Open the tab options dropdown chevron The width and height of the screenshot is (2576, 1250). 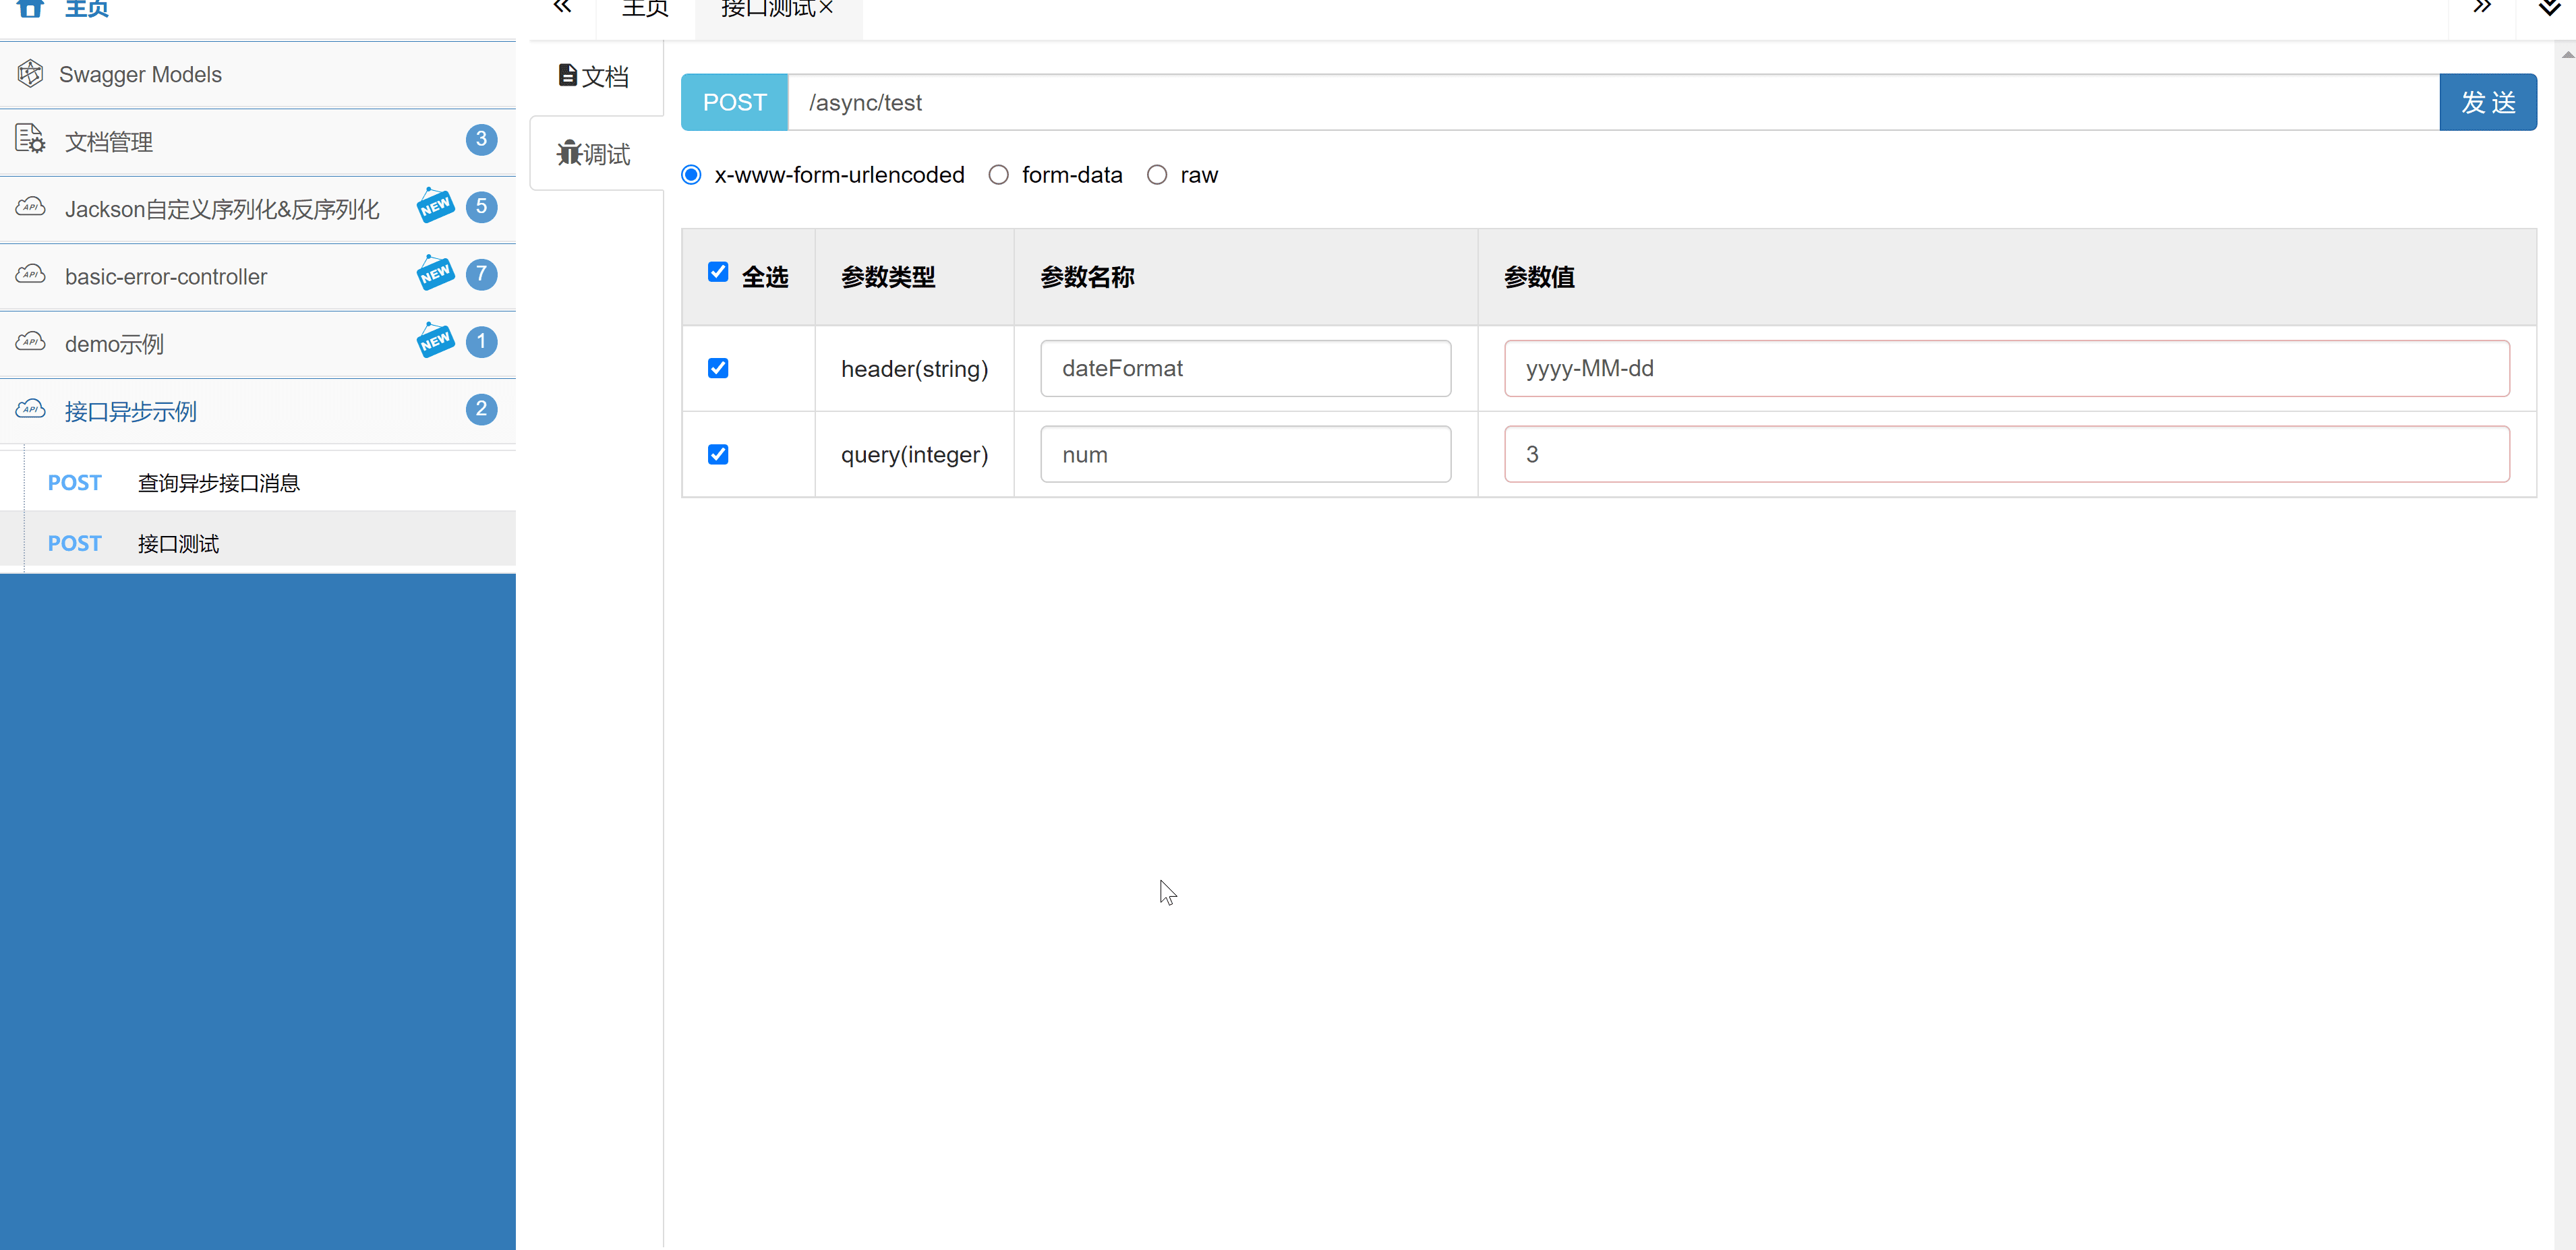point(2548,8)
